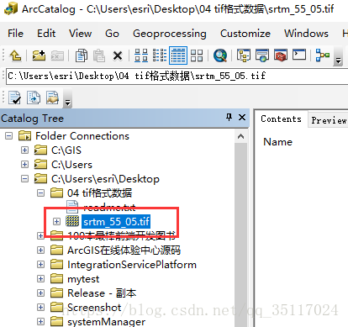Select C:\GIS in Catalog Tree
348x327 pixels.
point(66,150)
